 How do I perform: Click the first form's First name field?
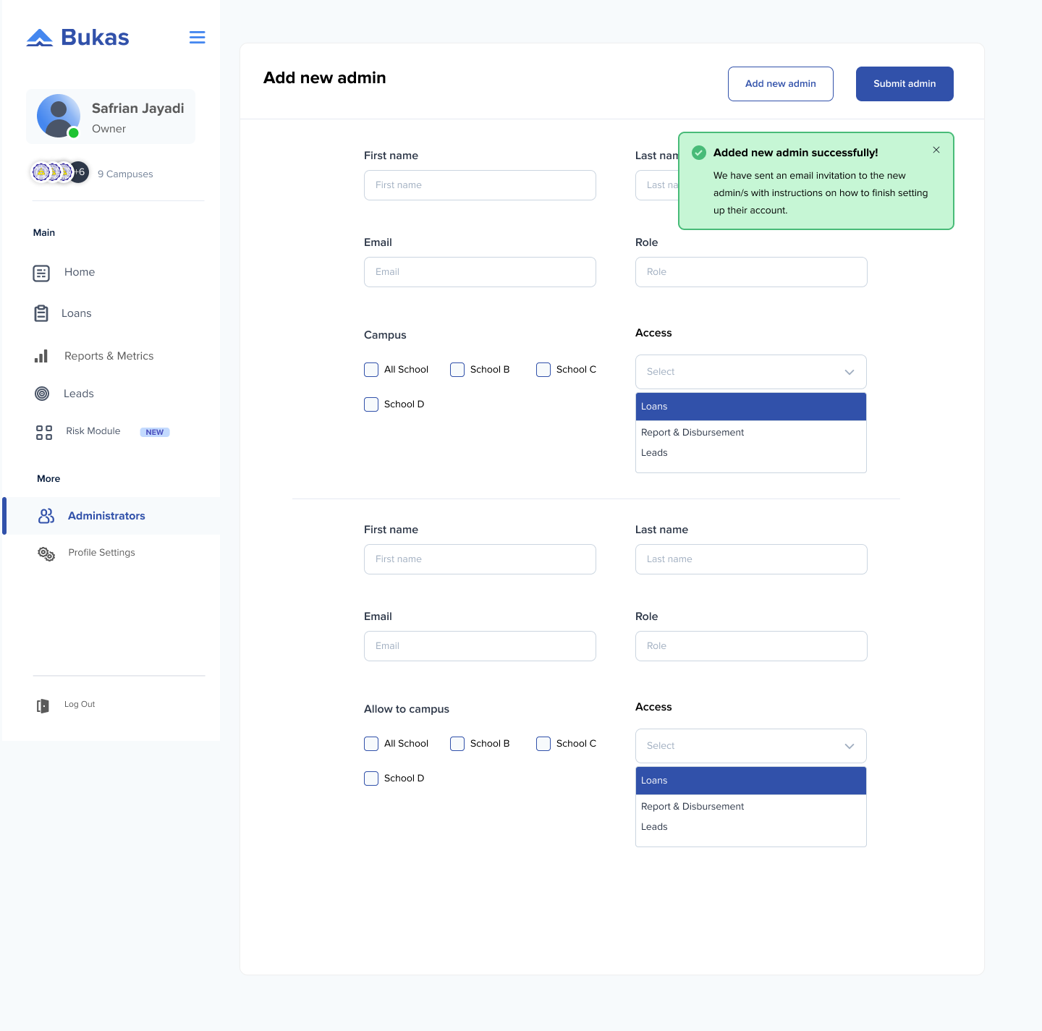point(480,185)
